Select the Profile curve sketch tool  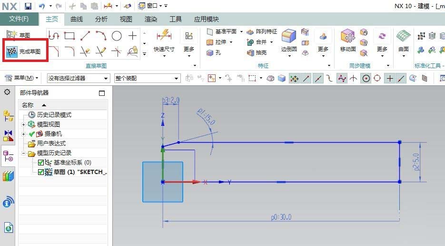pos(54,36)
